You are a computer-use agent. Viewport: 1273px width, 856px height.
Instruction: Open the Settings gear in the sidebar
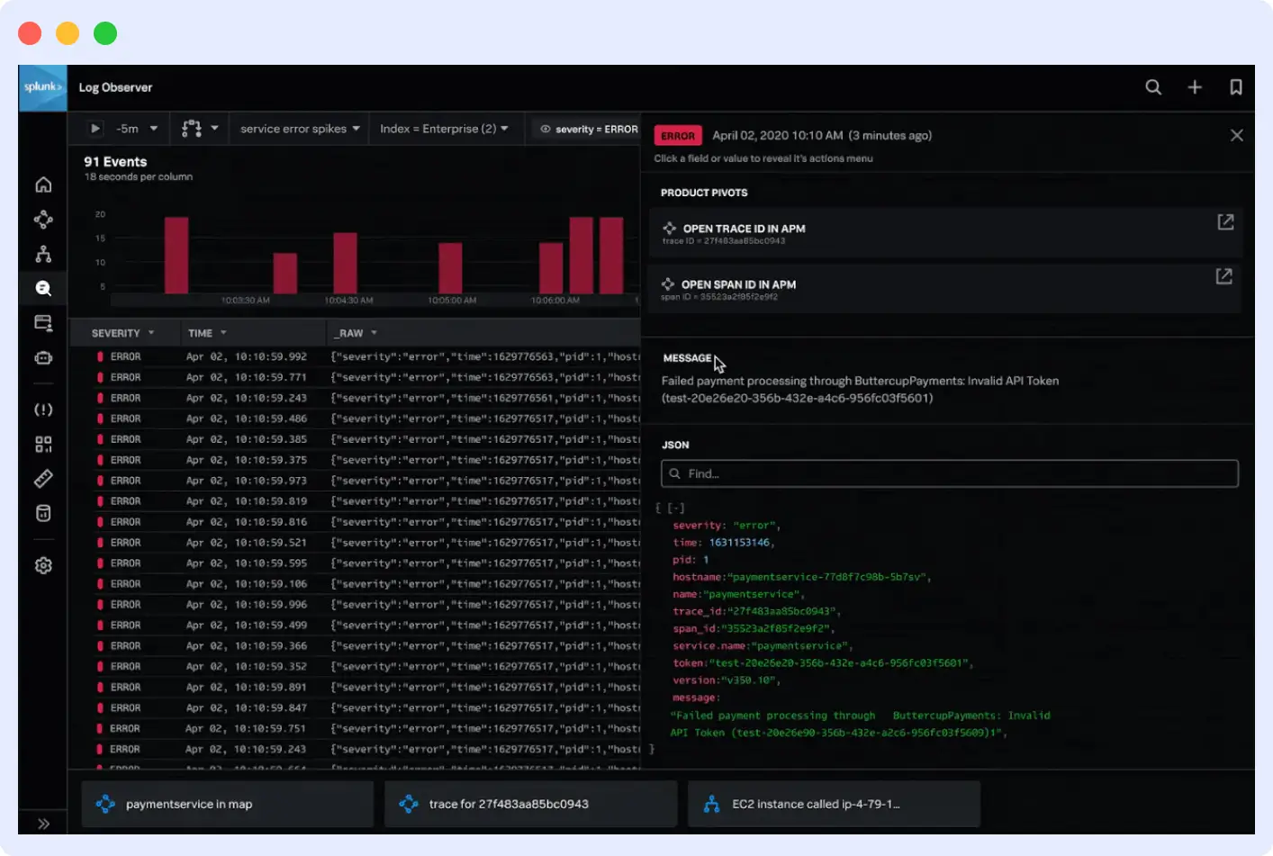tap(42, 565)
